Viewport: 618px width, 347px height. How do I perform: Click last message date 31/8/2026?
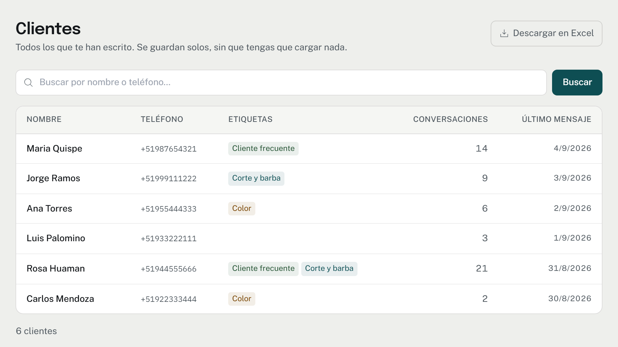[x=570, y=268]
